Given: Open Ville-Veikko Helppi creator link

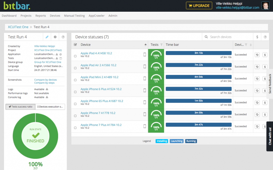Looking at the screenshot, I should (45, 46).
